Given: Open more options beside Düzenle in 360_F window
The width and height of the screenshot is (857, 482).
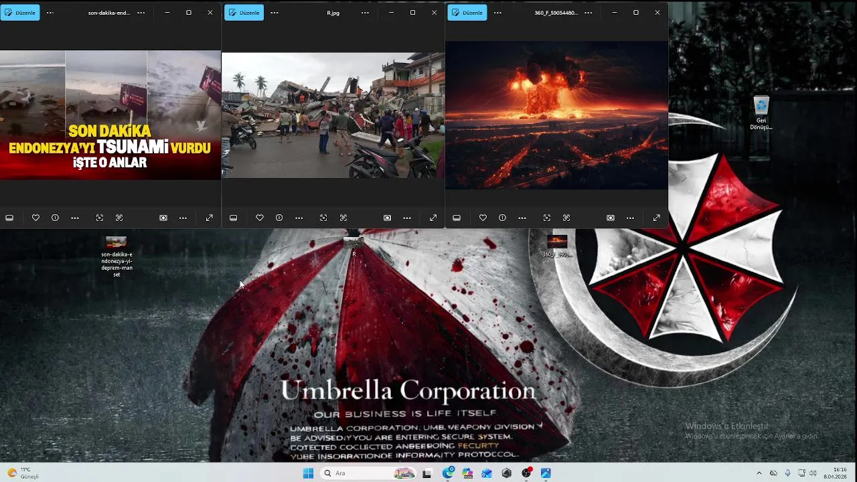Looking at the screenshot, I should tap(497, 13).
